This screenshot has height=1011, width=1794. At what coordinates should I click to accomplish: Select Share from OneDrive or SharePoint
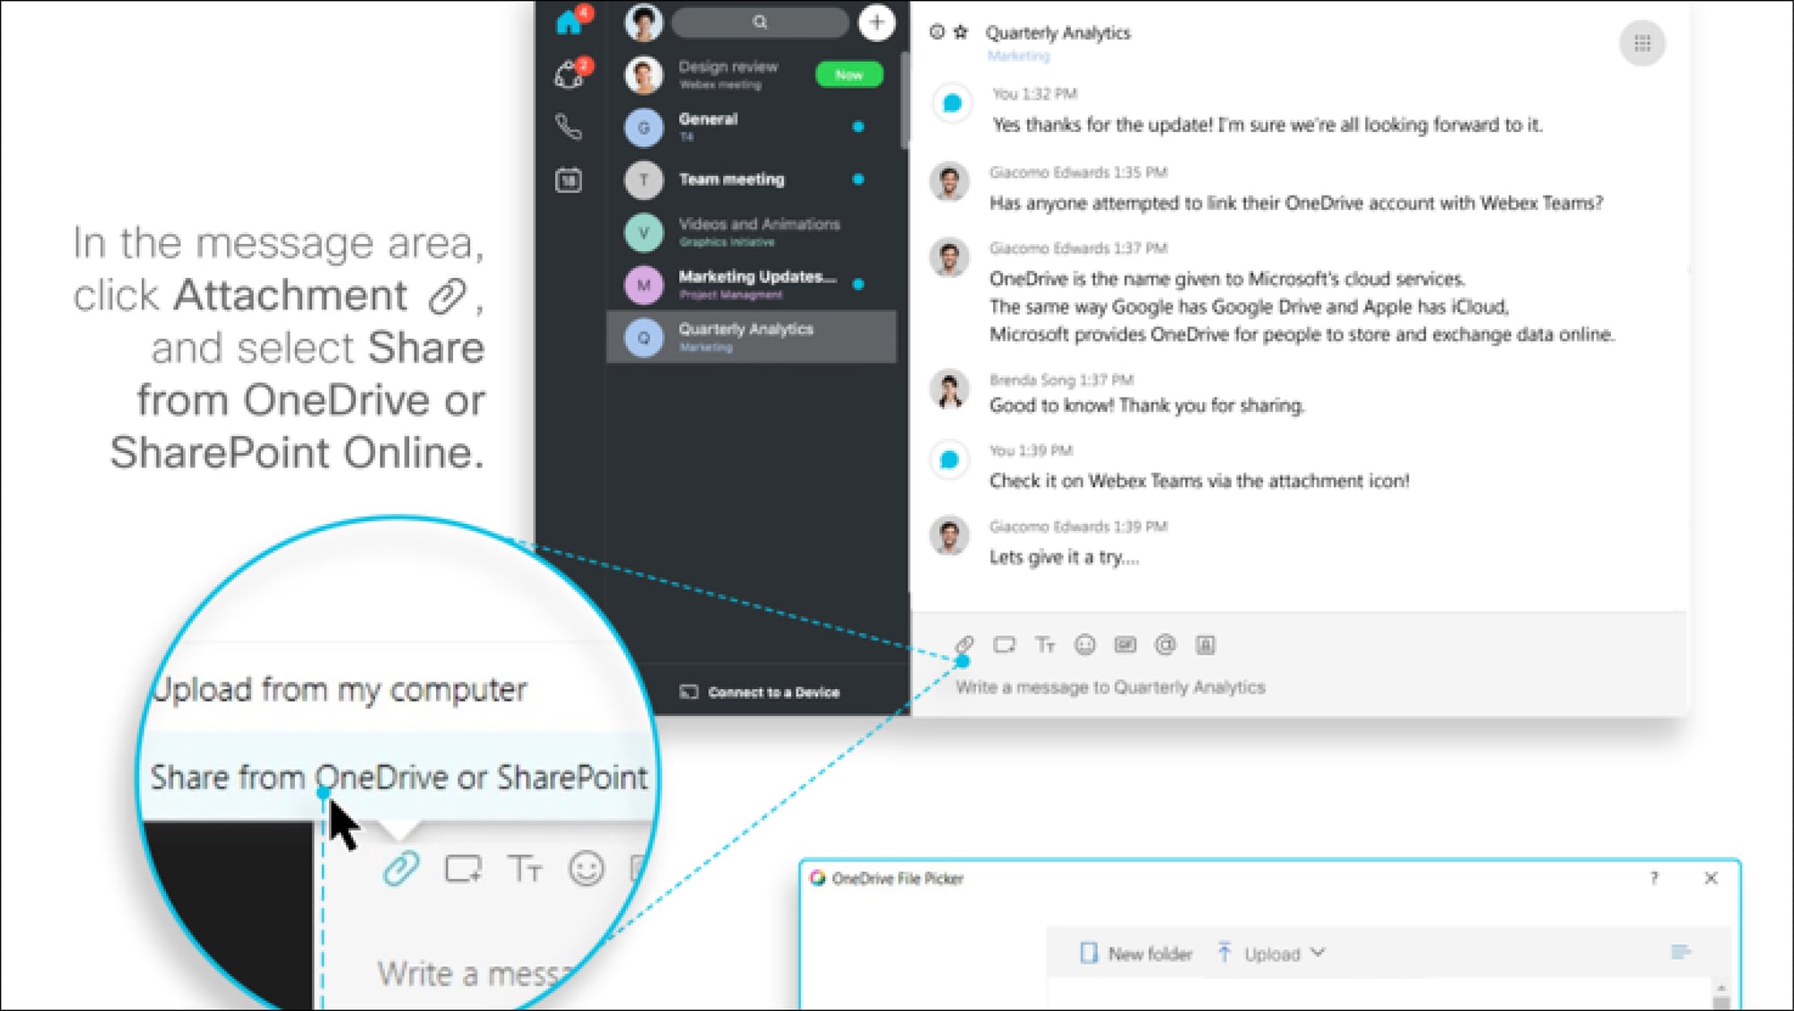[399, 777]
